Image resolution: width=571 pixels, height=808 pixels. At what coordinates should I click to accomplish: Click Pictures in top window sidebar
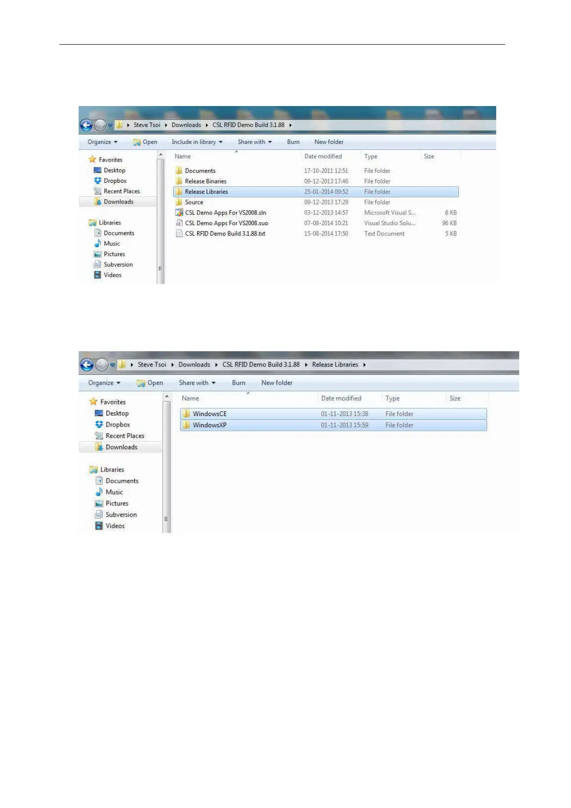[x=109, y=254]
